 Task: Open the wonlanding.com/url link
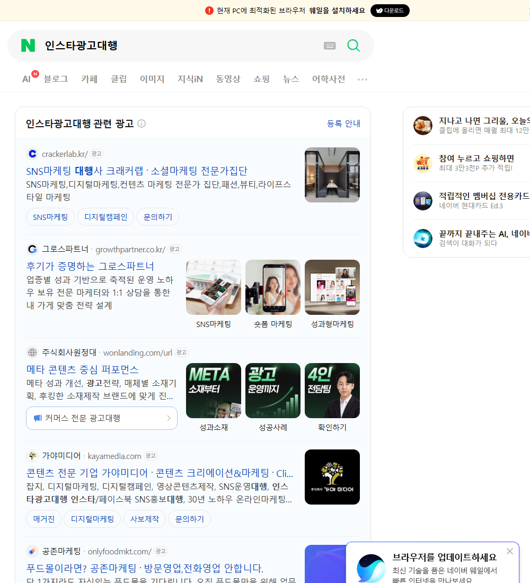[138, 353]
